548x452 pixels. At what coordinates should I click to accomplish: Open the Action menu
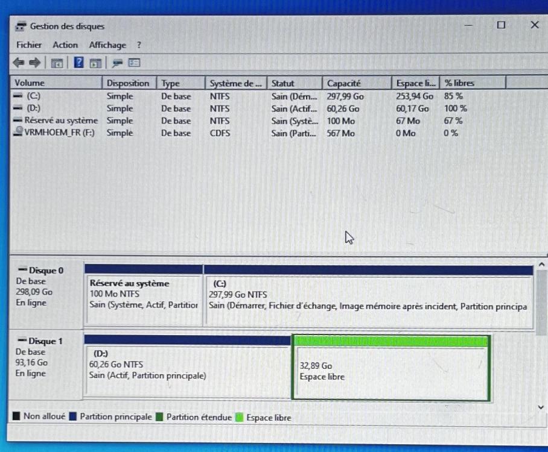[x=65, y=45]
